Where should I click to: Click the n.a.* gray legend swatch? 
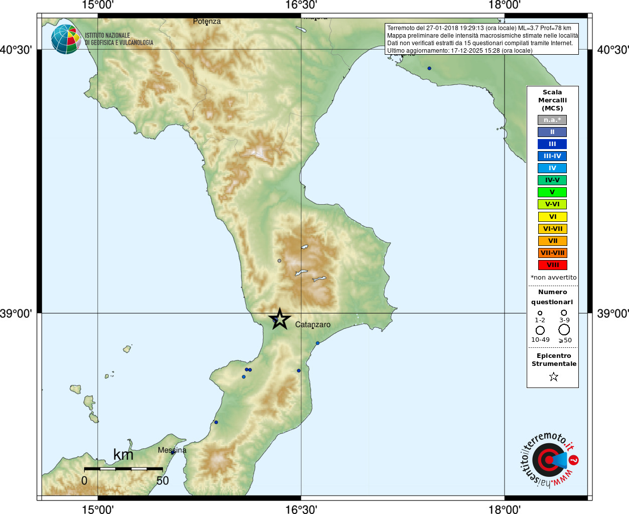point(552,120)
